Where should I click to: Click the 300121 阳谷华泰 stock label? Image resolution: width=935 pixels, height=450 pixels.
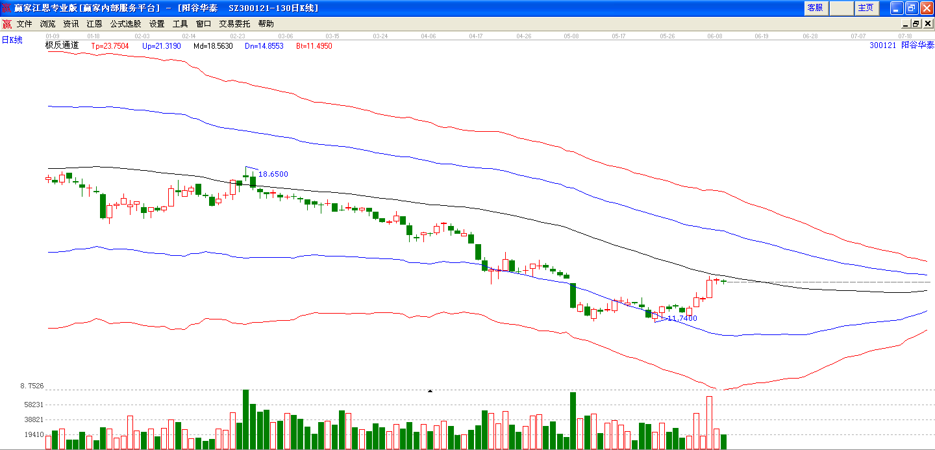(x=902, y=45)
